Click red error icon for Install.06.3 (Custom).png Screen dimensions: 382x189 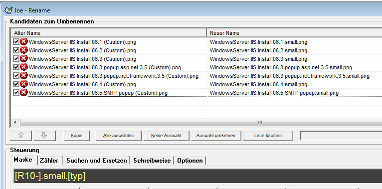[23, 59]
